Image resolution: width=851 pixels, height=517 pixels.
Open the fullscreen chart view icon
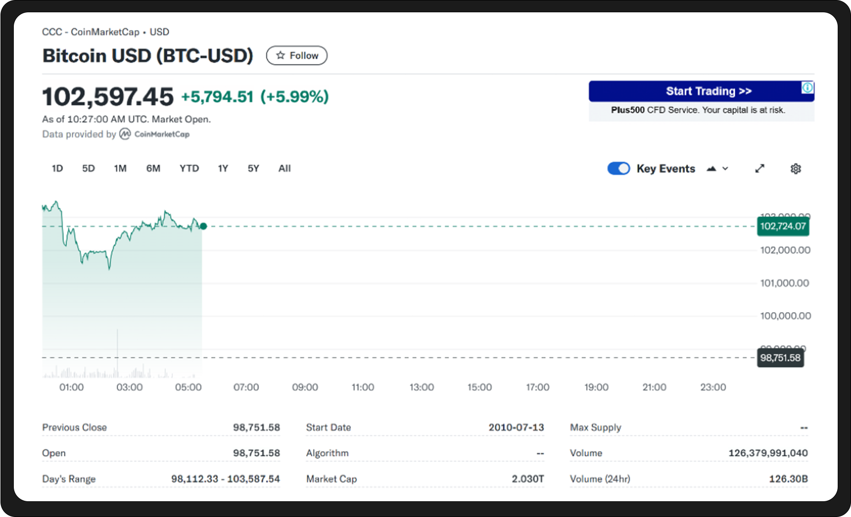(x=760, y=169)
